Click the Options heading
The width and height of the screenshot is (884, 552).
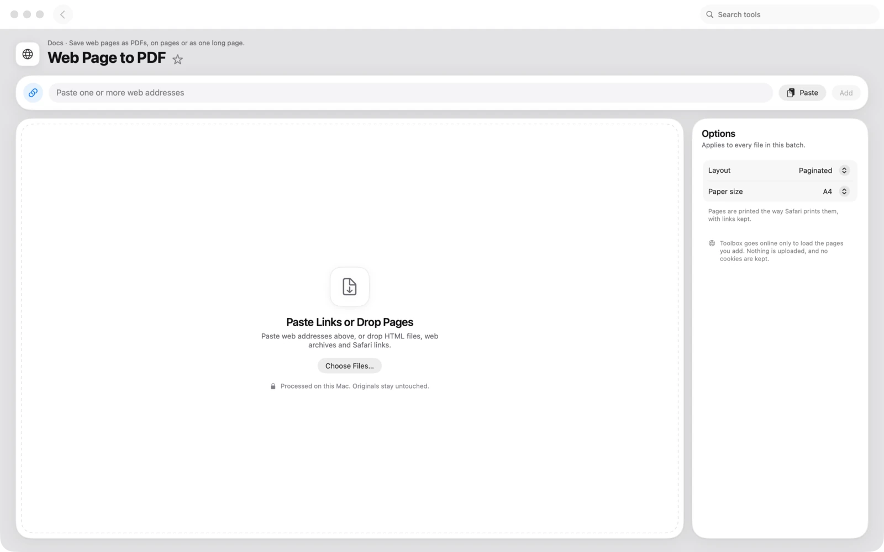718,134
